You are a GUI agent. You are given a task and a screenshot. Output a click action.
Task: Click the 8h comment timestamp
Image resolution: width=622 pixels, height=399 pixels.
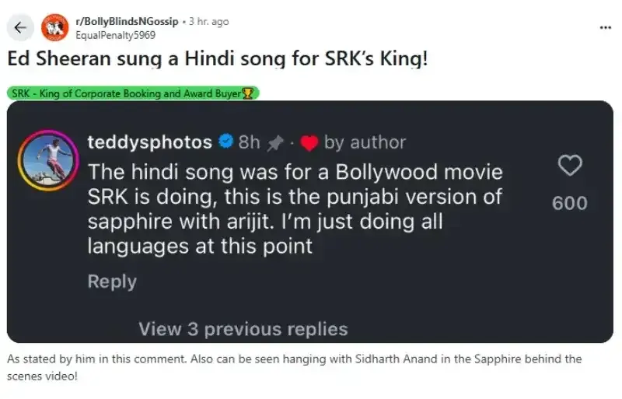(249, 142)
